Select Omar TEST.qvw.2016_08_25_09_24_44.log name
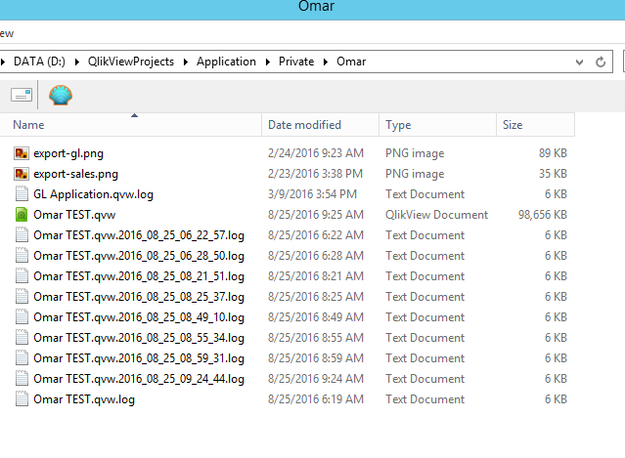The width and height of the screenshot is (625, 458). (x=139, y=379)
